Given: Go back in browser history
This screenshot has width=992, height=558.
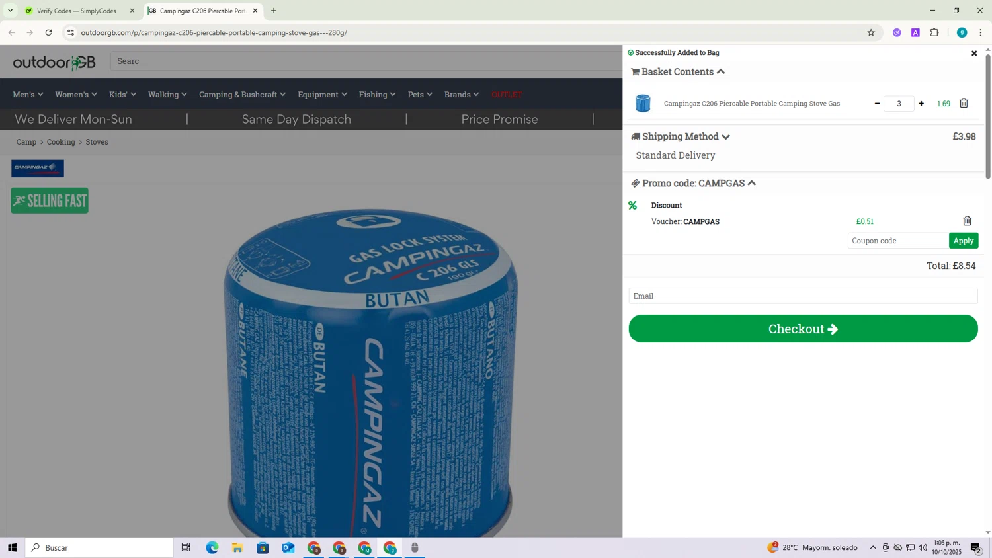Looking at the screenshot, I should point(11,32).
